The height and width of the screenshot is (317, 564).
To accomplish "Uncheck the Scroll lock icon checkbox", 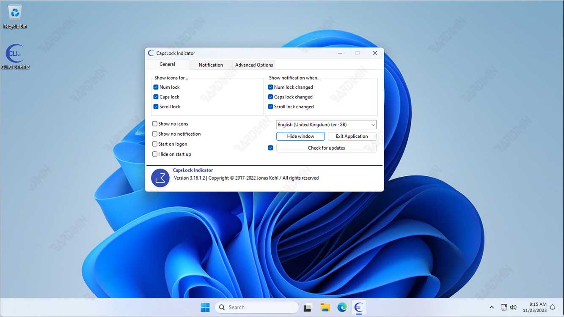I will point(156,107).
